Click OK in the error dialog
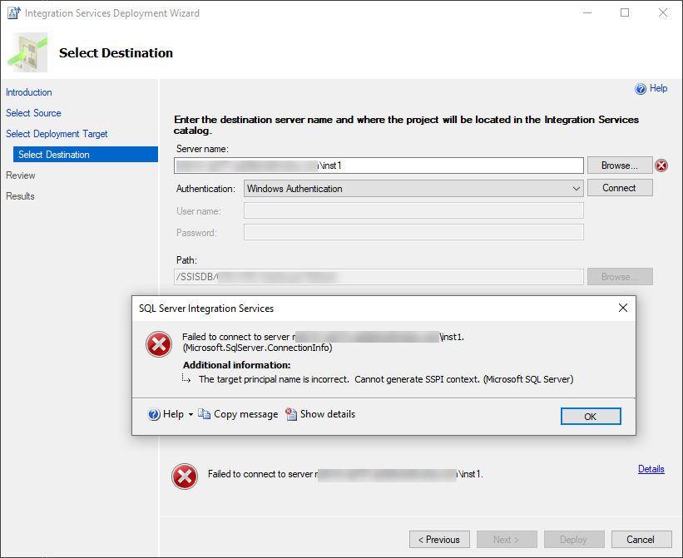 point(591,416)
